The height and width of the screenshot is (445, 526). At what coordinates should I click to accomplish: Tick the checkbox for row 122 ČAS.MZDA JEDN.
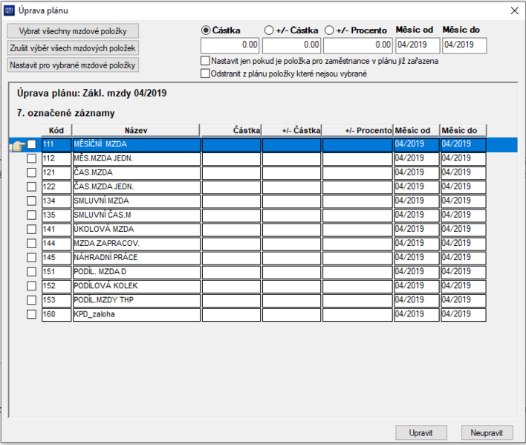(31, 186)
